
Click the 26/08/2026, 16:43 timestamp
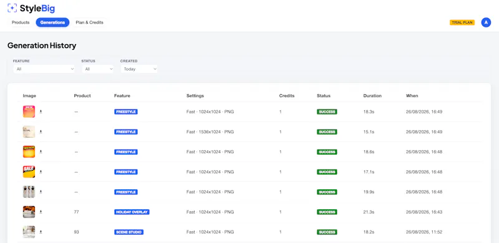pos(424,212)
